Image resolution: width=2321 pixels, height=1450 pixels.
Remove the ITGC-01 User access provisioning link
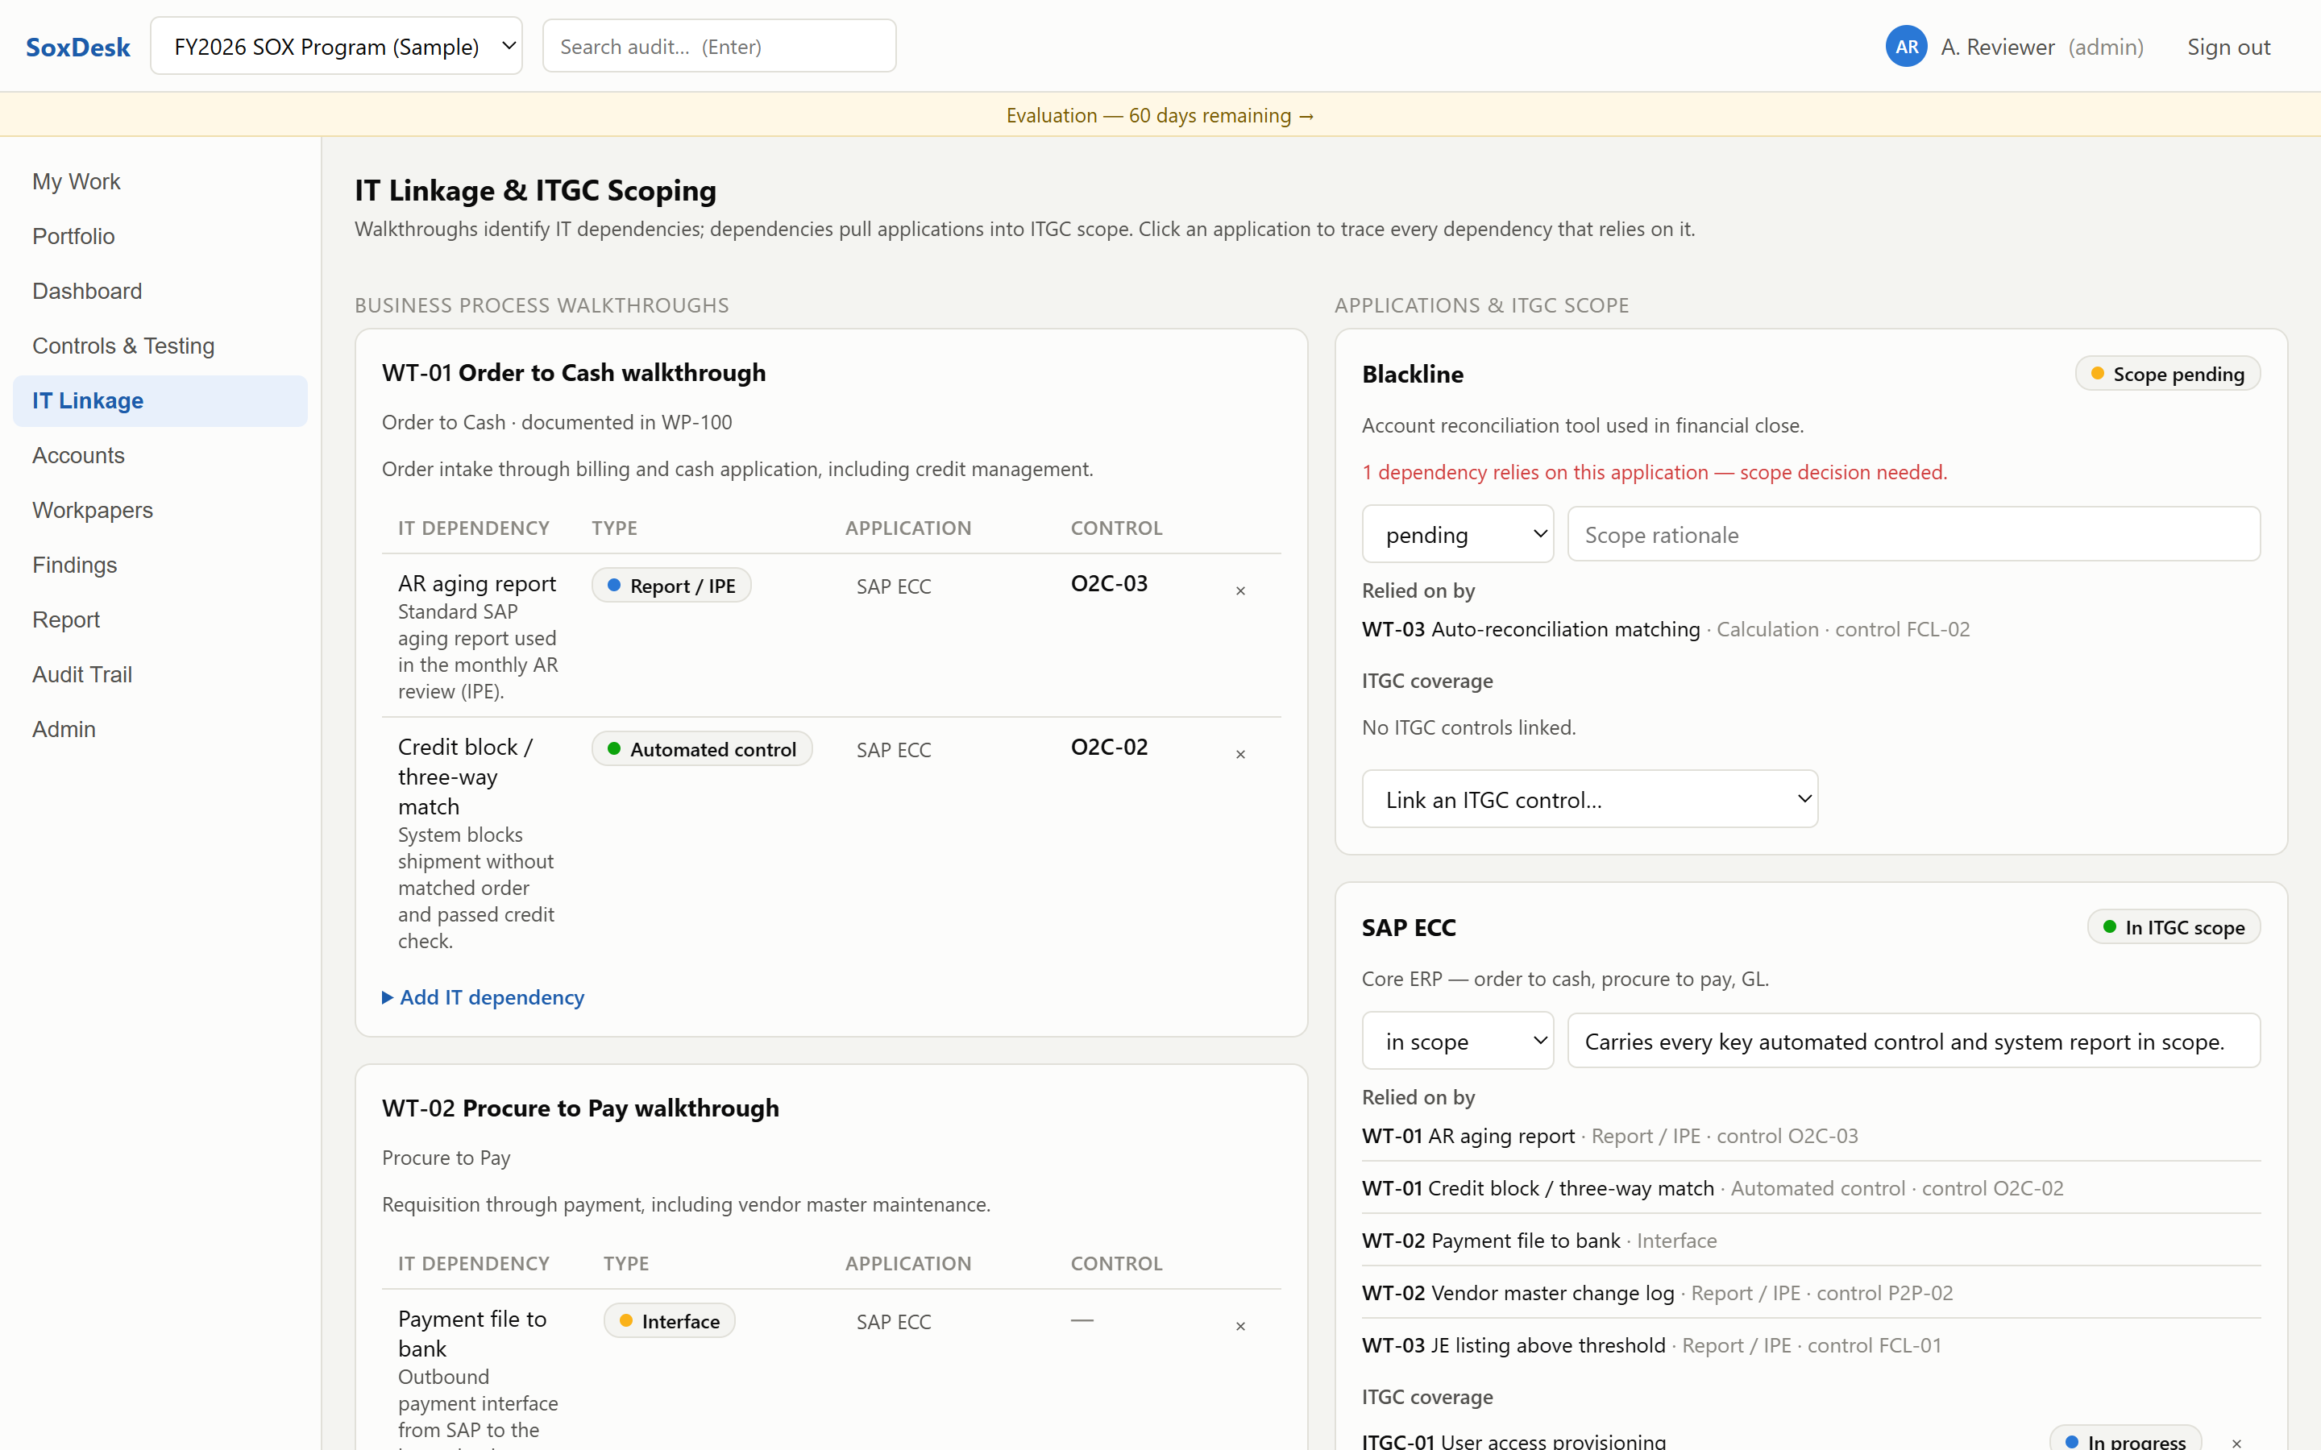pyautogui.click(x=2236, y=1442)
